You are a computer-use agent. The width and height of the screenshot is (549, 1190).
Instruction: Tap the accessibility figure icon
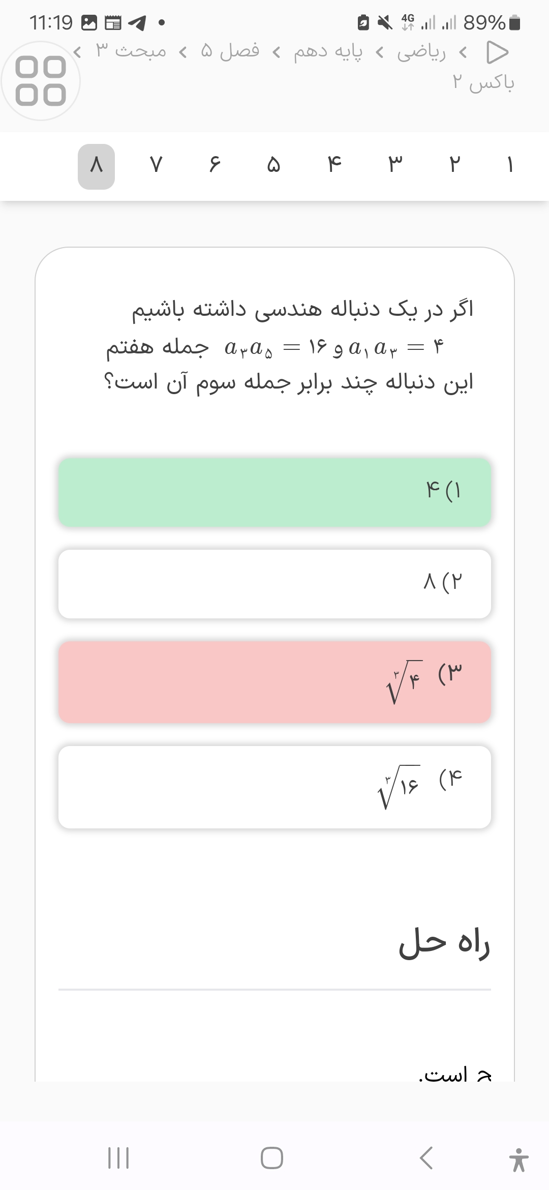pos(518,1159)
